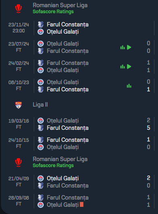Click statistics icon for 08/10/23 match
Screen dimensions: 158x214
129,86
